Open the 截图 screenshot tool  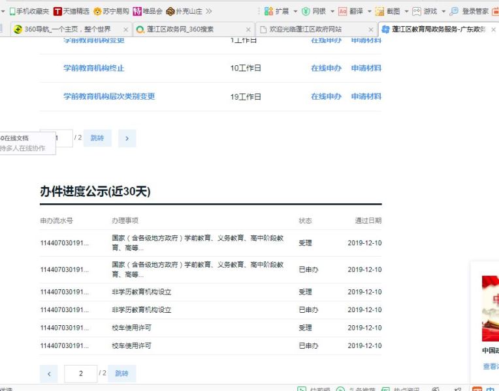point(387,12)
